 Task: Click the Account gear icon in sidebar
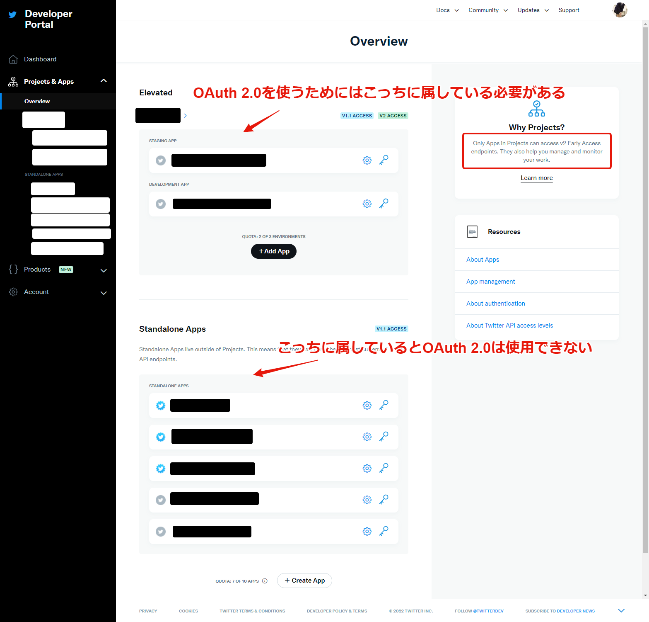pos(13,292)
